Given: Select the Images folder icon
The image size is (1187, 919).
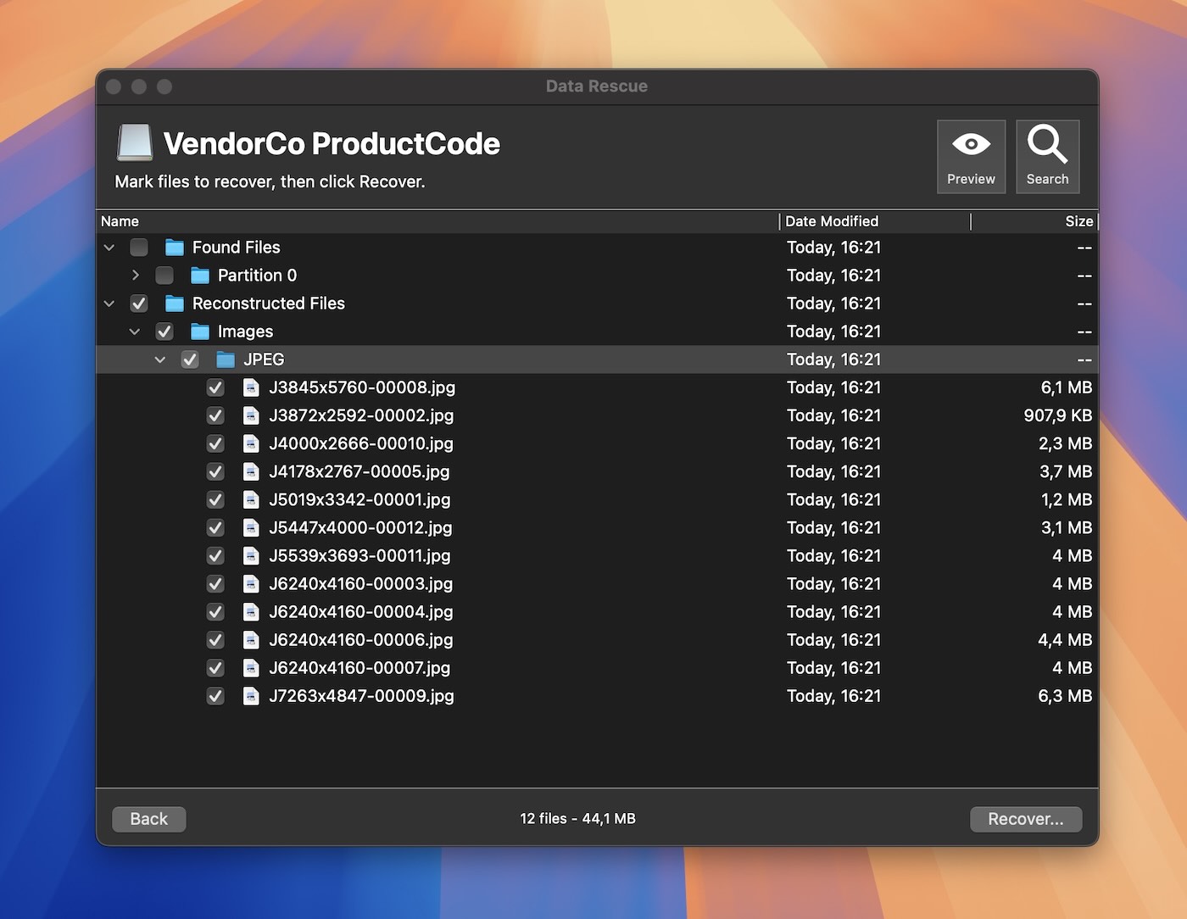Looking at the screenshot, I should 200,331.
